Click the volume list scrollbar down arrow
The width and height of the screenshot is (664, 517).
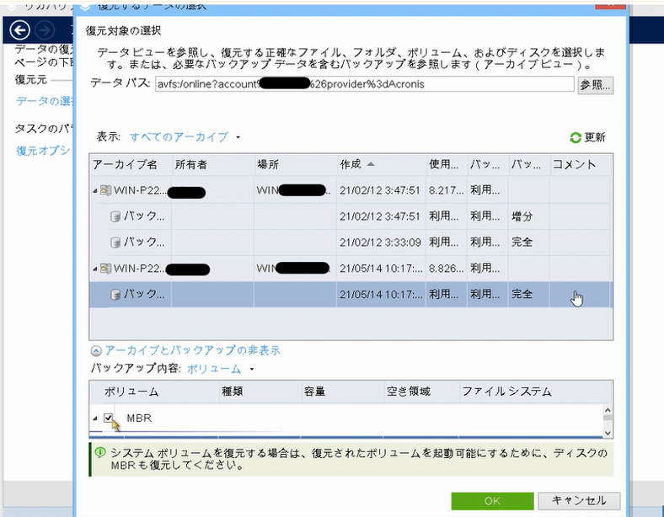[608, 434]
